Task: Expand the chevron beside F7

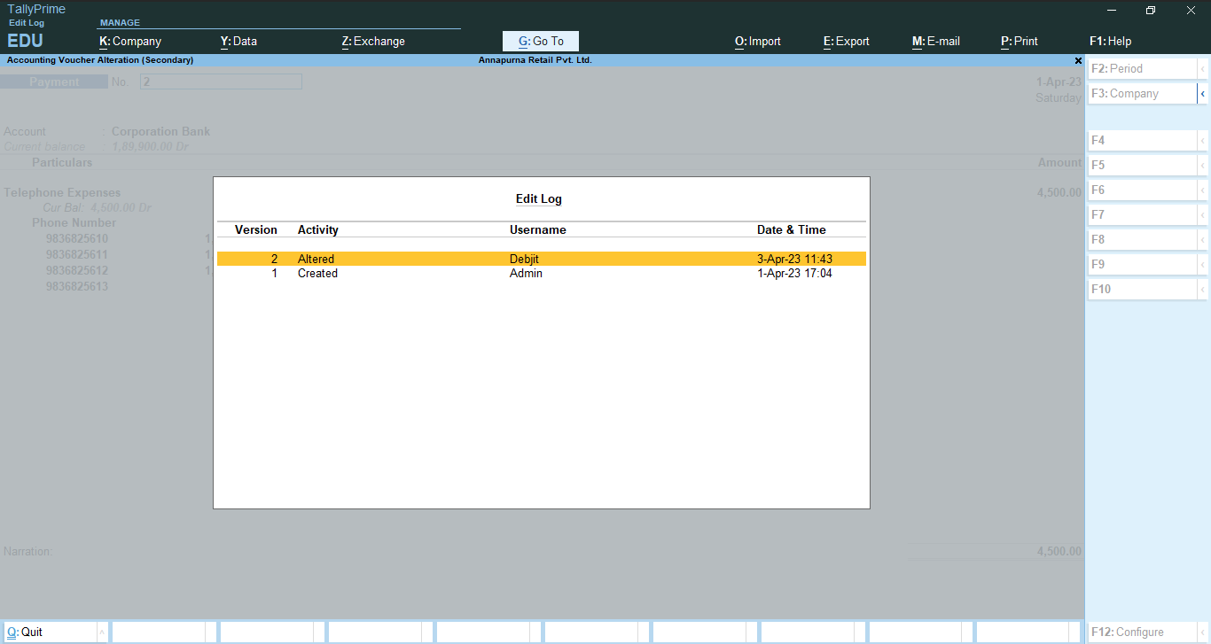Action: point(1203,214)
